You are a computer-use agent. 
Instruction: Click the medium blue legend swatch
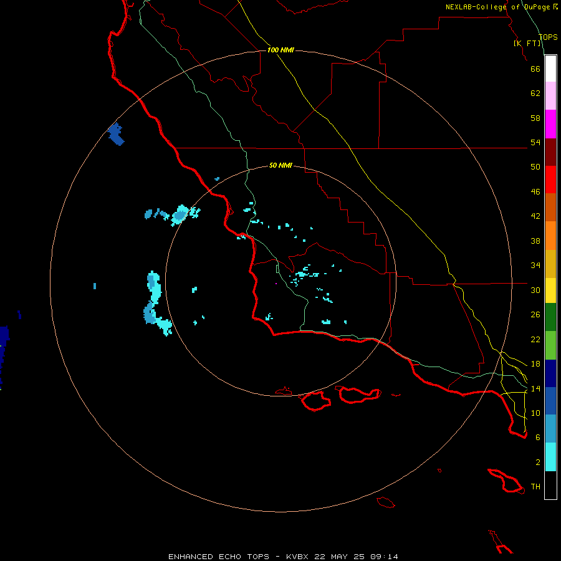click(550, 401)
